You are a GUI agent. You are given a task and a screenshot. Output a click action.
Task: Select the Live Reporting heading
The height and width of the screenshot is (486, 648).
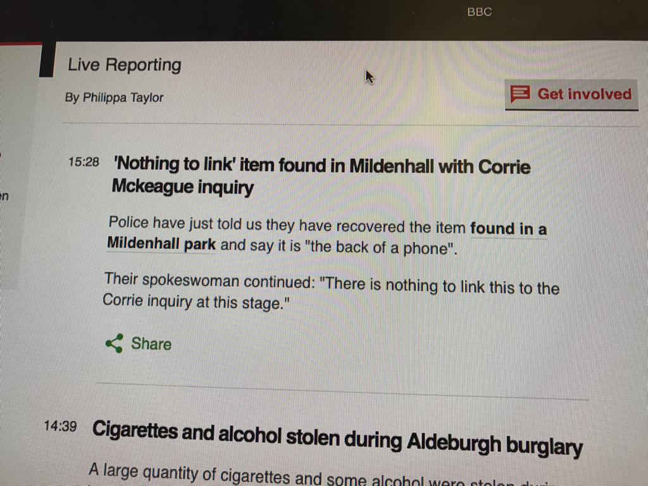tap(124, 65)
